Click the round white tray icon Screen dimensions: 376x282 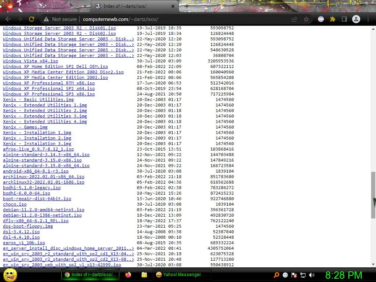[x=285, y=275]
